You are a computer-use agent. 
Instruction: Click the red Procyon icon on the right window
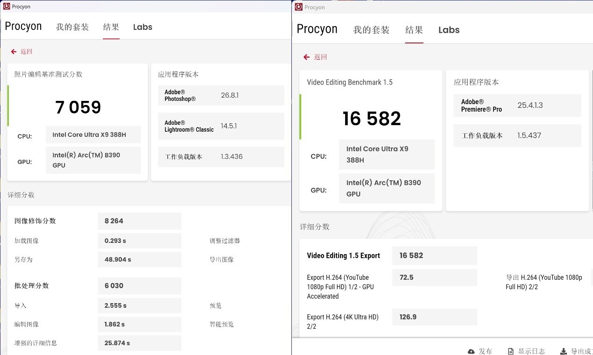click(x=298, y=7)
